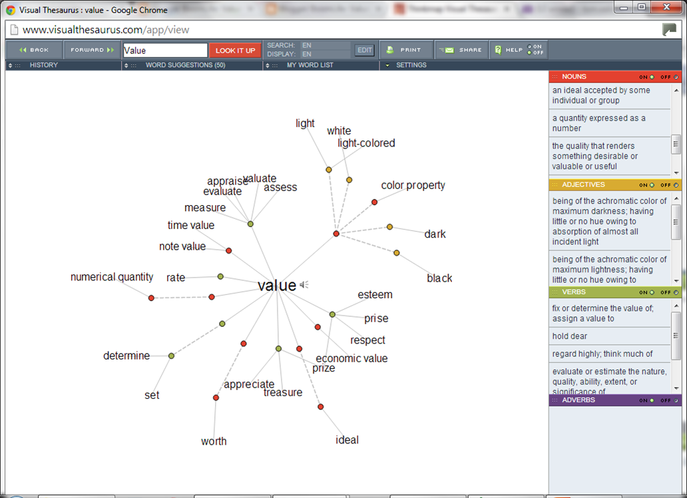Click the page icon left of the URL
The width and height of the screenshot is (687, 498).
click(14, 30)
